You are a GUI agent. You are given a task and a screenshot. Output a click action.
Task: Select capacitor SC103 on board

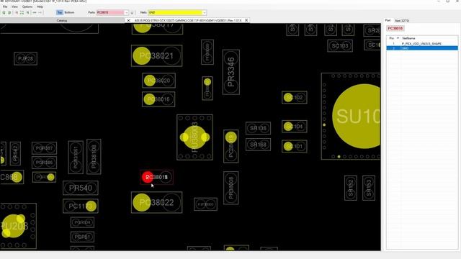coord(340,46)
